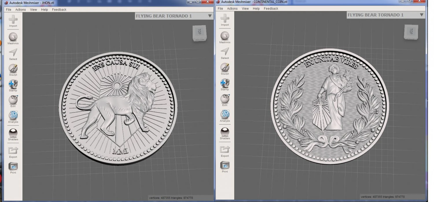This screenshot has width=434, height=202.
Task: Close the CONTINENTAL_COIN.stl Meshmixer window
Action: coord(419,1)
